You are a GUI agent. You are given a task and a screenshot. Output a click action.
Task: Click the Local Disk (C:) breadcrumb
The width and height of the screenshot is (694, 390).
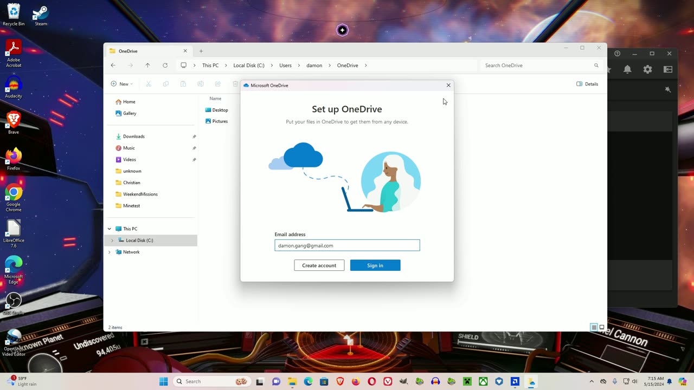click(x=249, y=66)
